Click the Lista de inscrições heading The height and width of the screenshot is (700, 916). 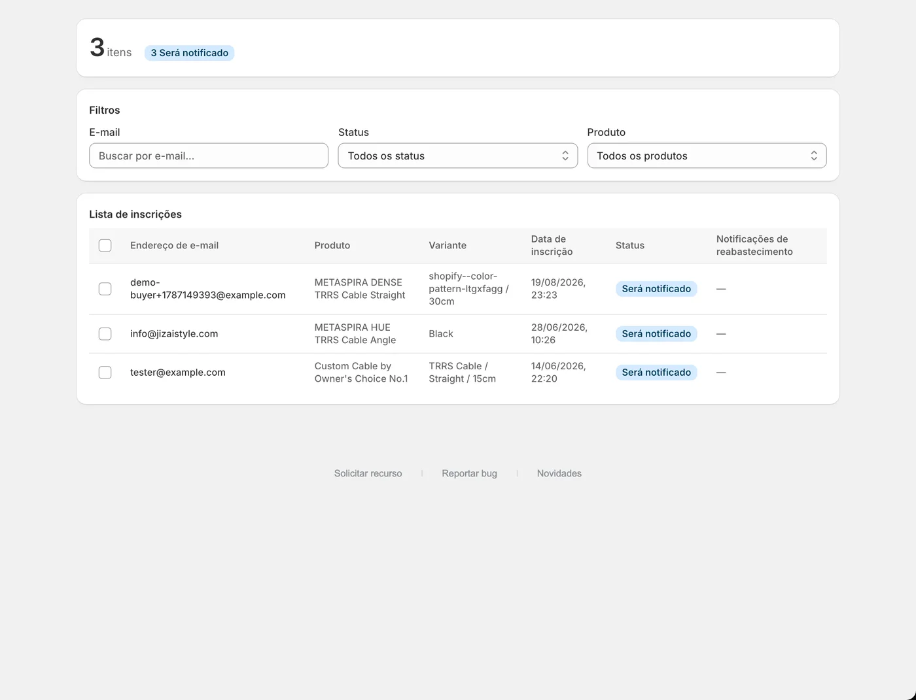[135, 214]
